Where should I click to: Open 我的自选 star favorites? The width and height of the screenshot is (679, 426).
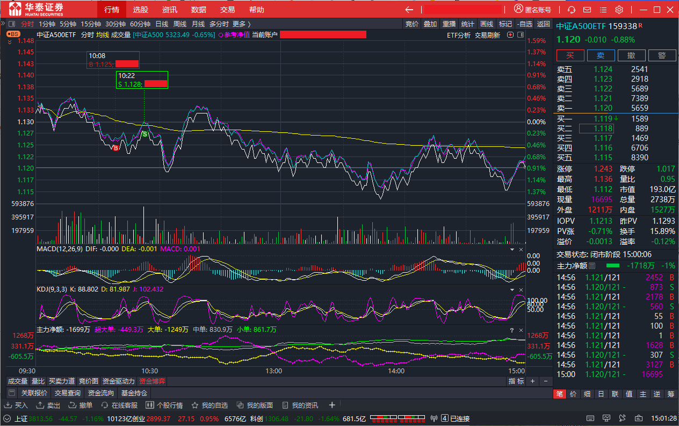click(210, 405)
